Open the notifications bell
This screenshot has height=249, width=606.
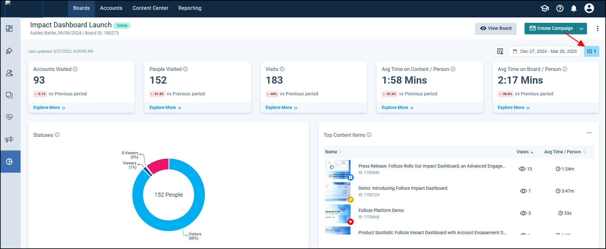pyautogui.click(x=574, y=9)
